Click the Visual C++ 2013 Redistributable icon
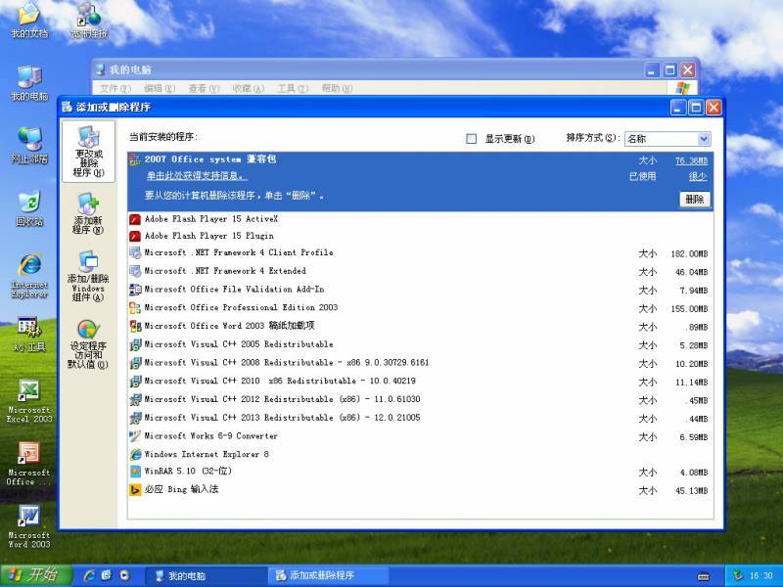This screenshot has height=587, width=783. [x=135, y=418]
